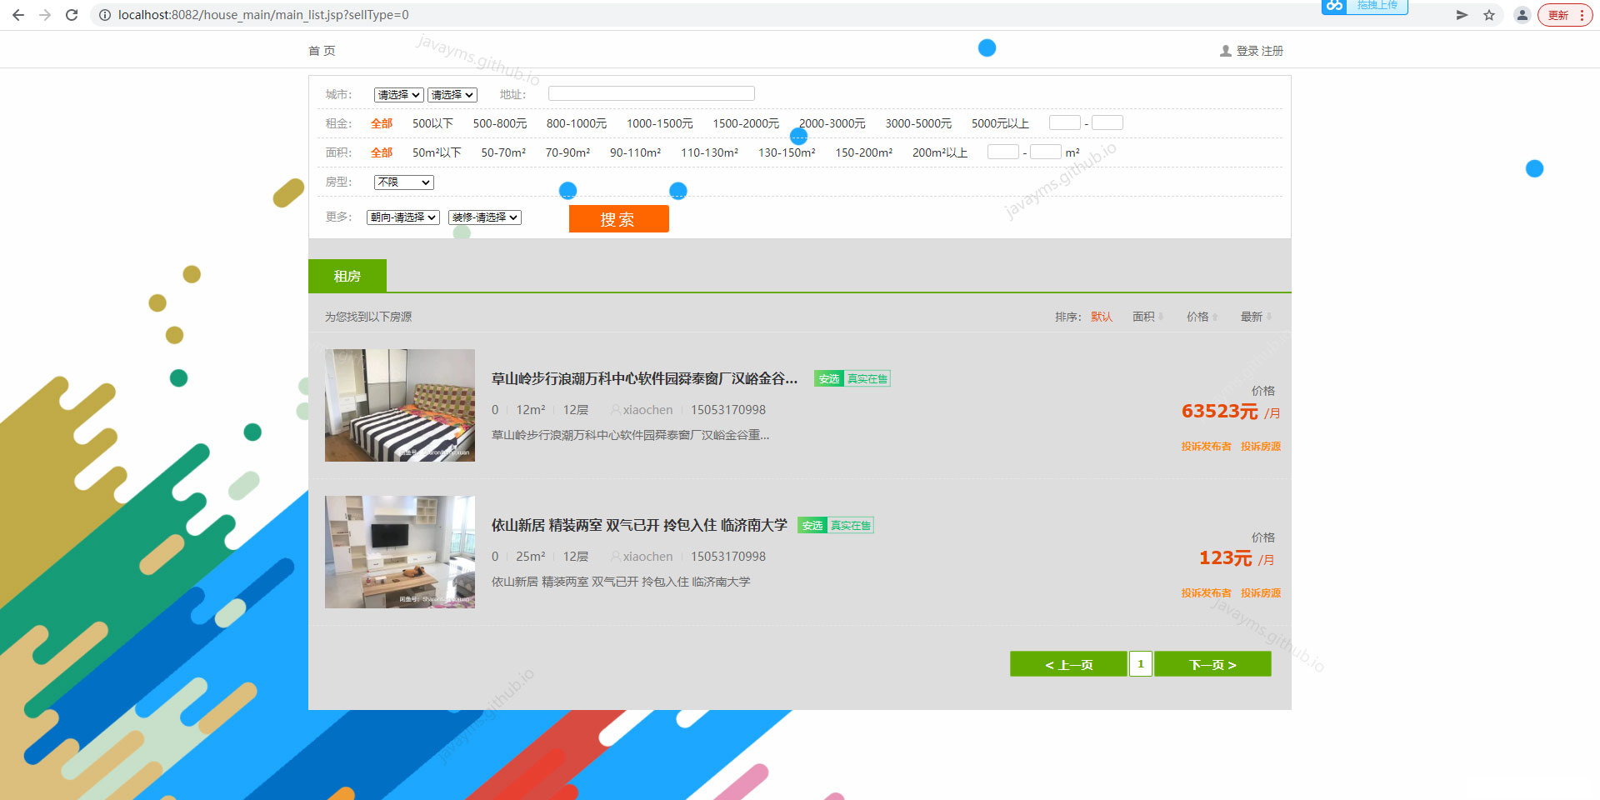The image size is (1600, 800).
Task: Open the 朝向-清选择 orientation dropdown
Action: click(x=402, y=217)
